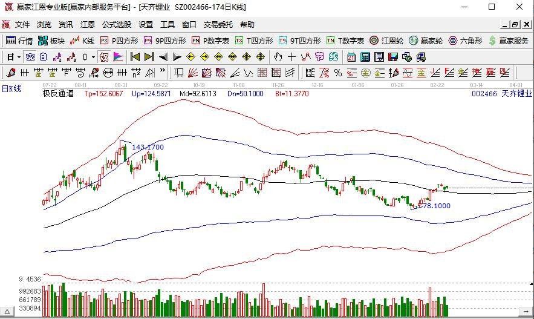Toggle the 权 adjust-price button
This screenshot has width=534, height=319.
click(104, 57)
